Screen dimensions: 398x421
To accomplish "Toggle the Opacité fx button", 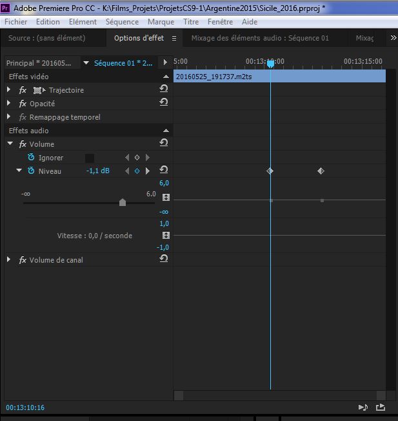I will (x=23, y=104).
